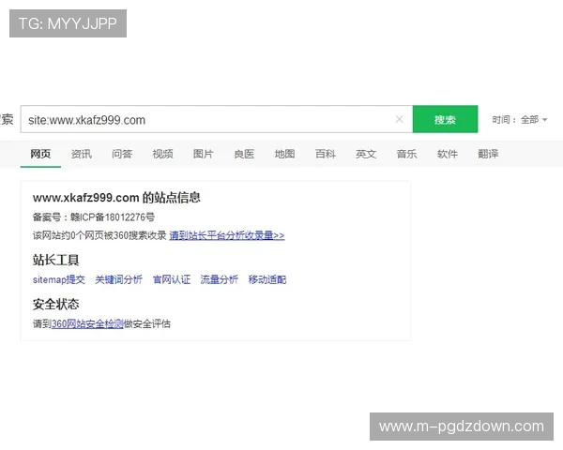Open the 图片 tab
The width and height of the screenshot is (563, 450).
[x=204, y=154]
